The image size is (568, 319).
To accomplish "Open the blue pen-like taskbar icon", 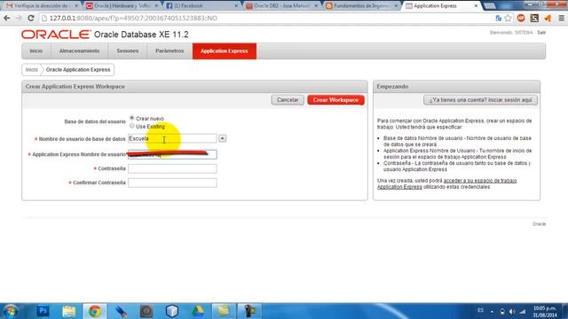I will (121, 311).
